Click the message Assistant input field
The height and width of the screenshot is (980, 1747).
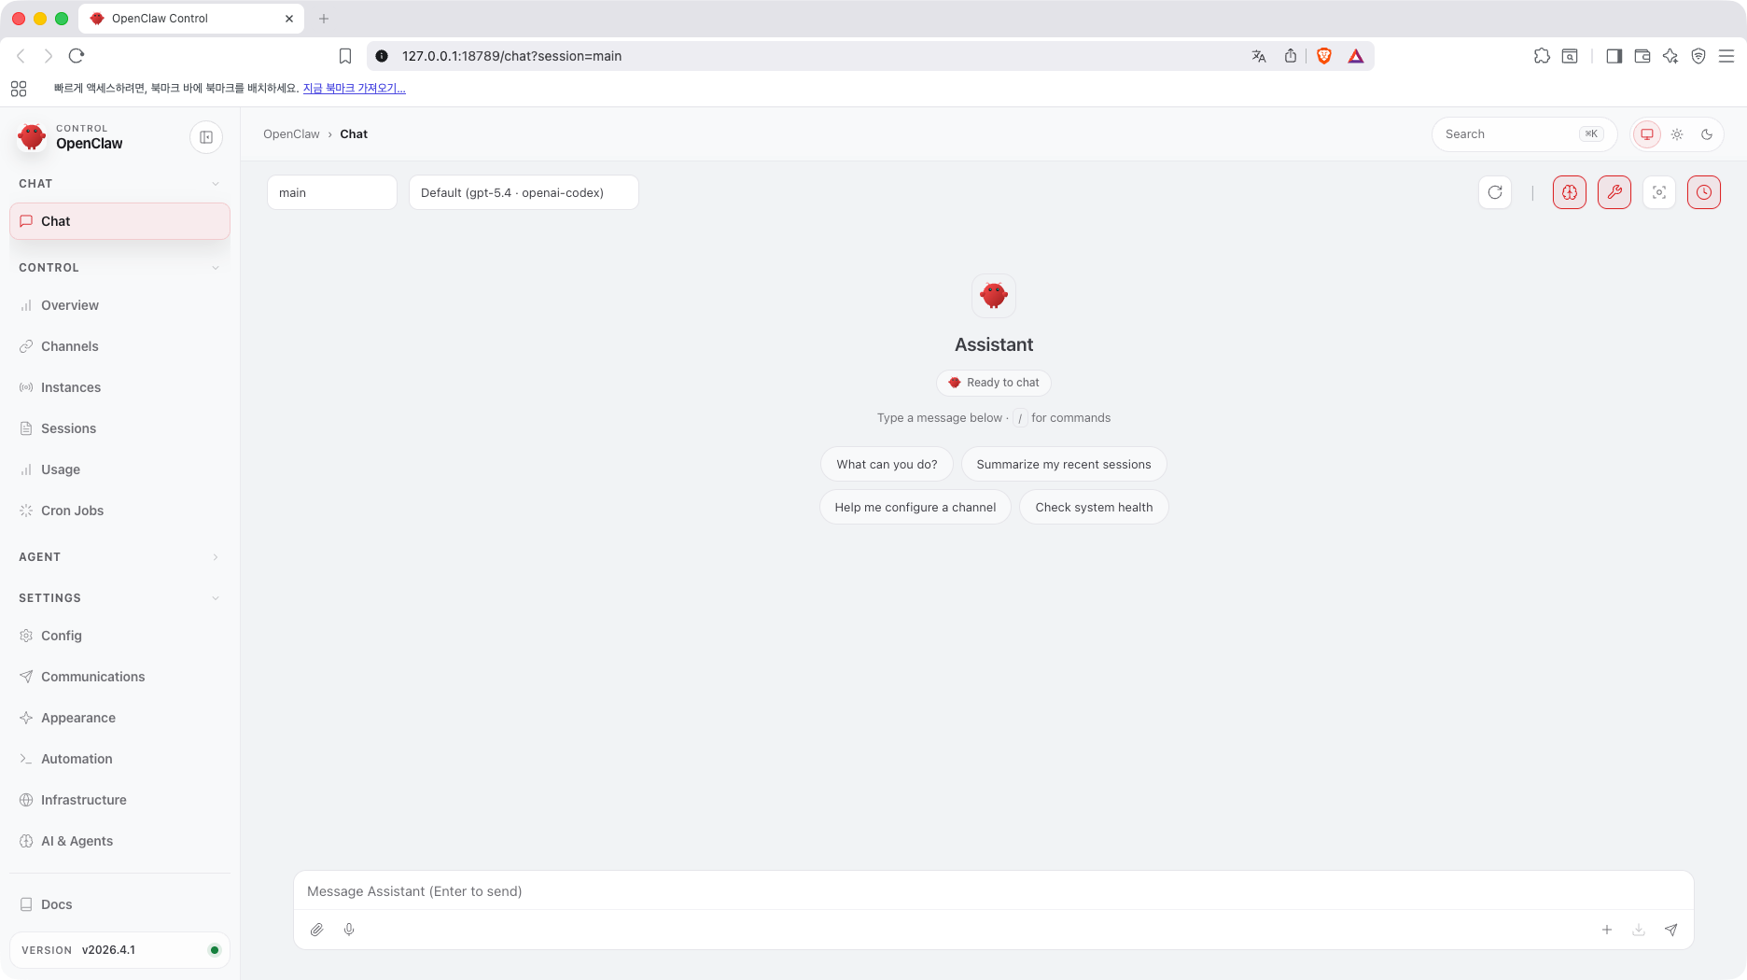tap(993, 891)
